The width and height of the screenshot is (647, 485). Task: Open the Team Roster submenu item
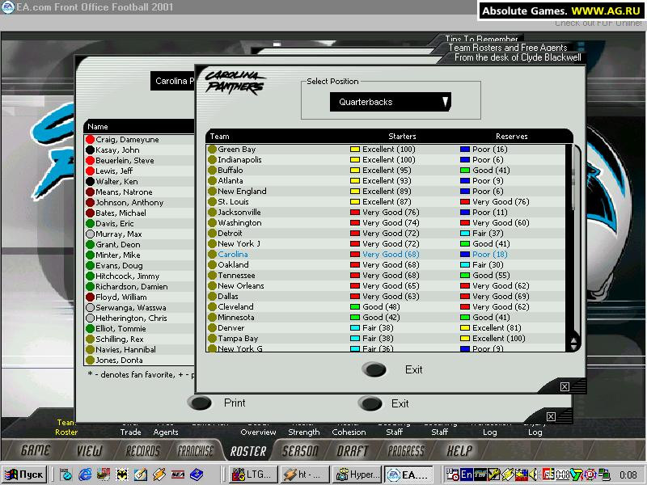tap(66, 428)
